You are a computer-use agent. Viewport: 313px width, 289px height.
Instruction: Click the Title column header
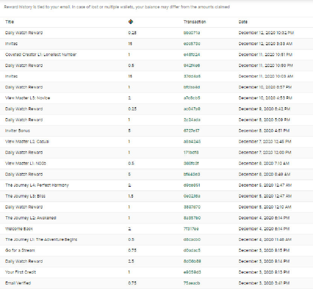coord(9,22)
